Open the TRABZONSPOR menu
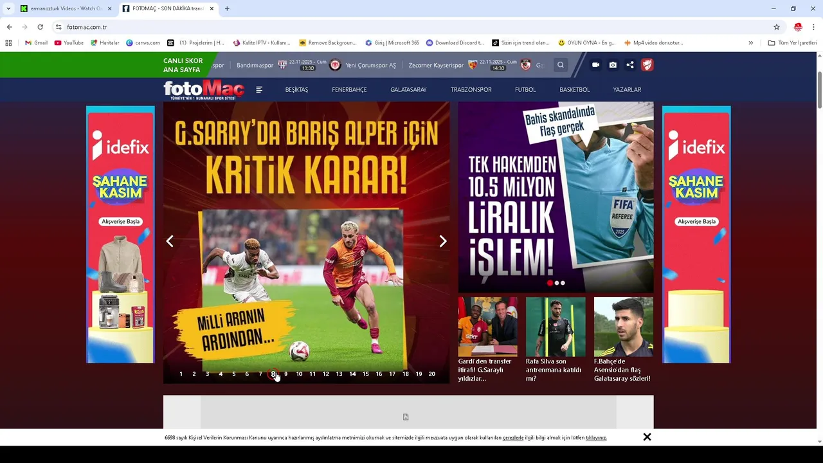The image size is (823, 463). pyautogui.click(x=471, y=89)
